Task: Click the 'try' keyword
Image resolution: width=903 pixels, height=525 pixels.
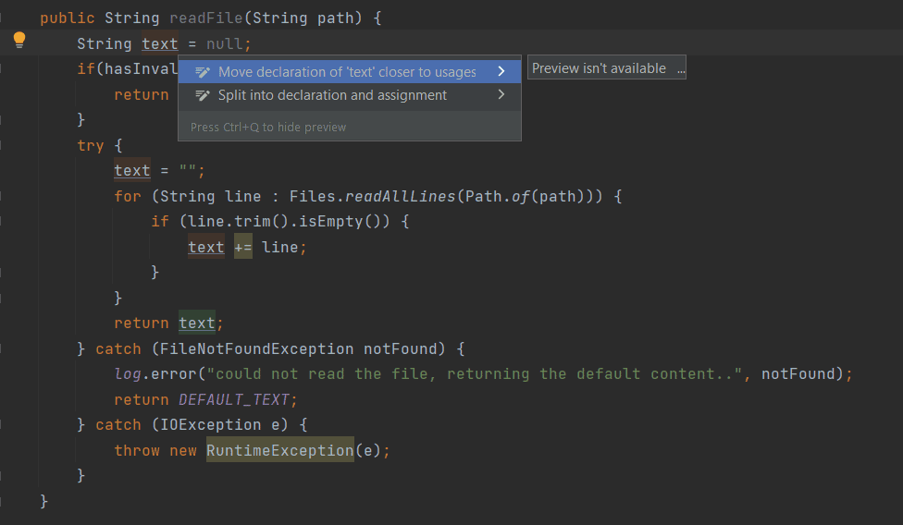Action: 91,145
